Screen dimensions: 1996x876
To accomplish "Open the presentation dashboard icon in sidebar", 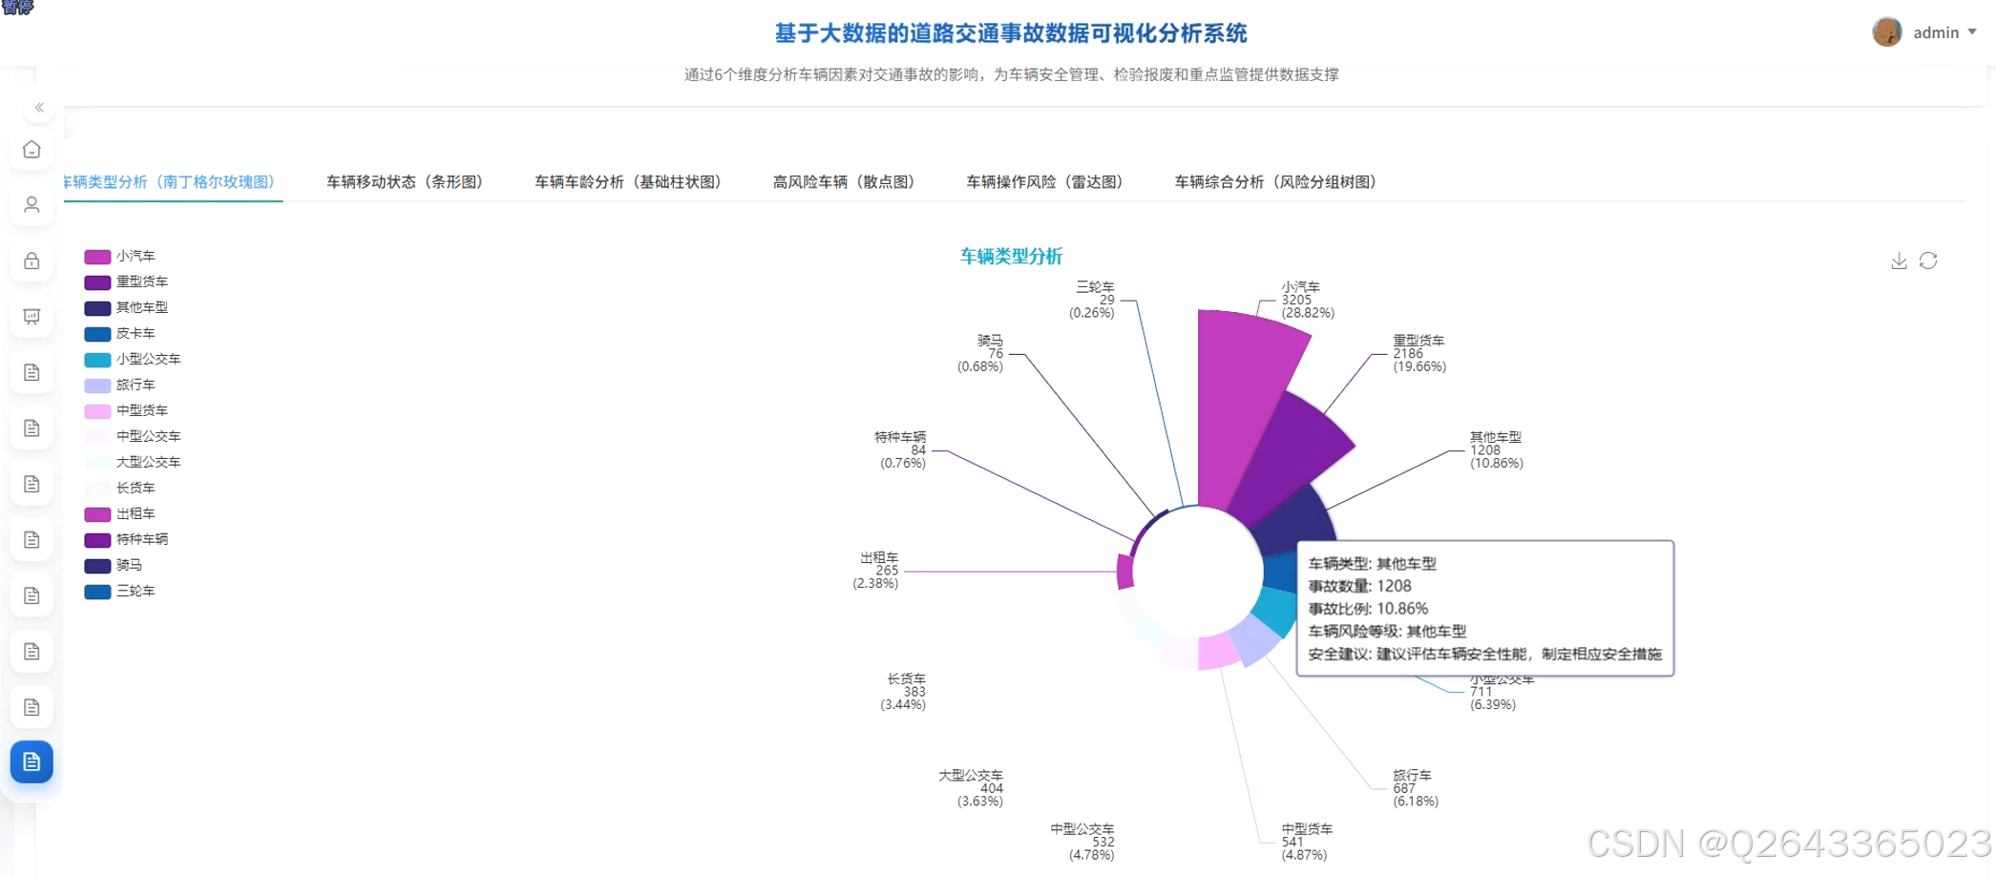I will click(x=32, y=315).
